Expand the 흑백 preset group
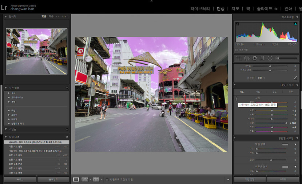Image resolution: width=302 pixels, height=184 pixels. (9, 101)
